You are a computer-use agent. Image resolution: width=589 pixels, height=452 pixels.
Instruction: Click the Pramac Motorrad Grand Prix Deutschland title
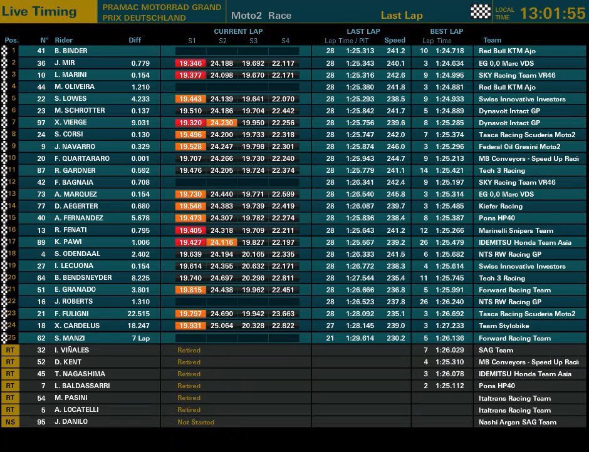pyautogui.click(x=162, y=13)
